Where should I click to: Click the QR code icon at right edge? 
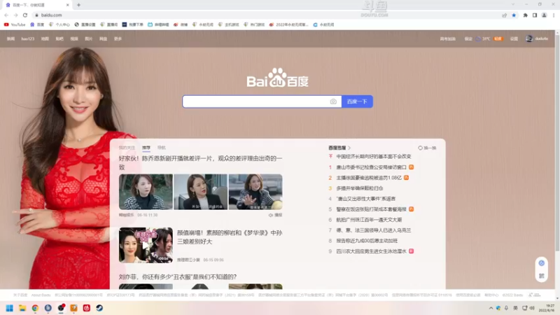pos(541,276)
